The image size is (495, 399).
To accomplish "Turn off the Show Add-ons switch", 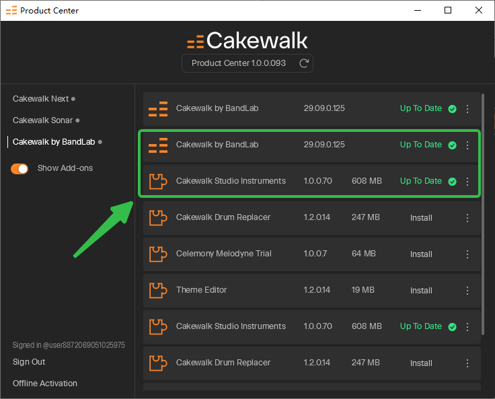I will coord(20,169).
